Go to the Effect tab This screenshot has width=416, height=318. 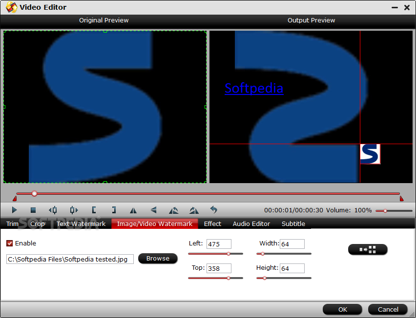[212, 224]
